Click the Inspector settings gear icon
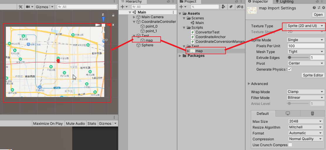Screen dimensions: 326x150 (x=323, y=8)
